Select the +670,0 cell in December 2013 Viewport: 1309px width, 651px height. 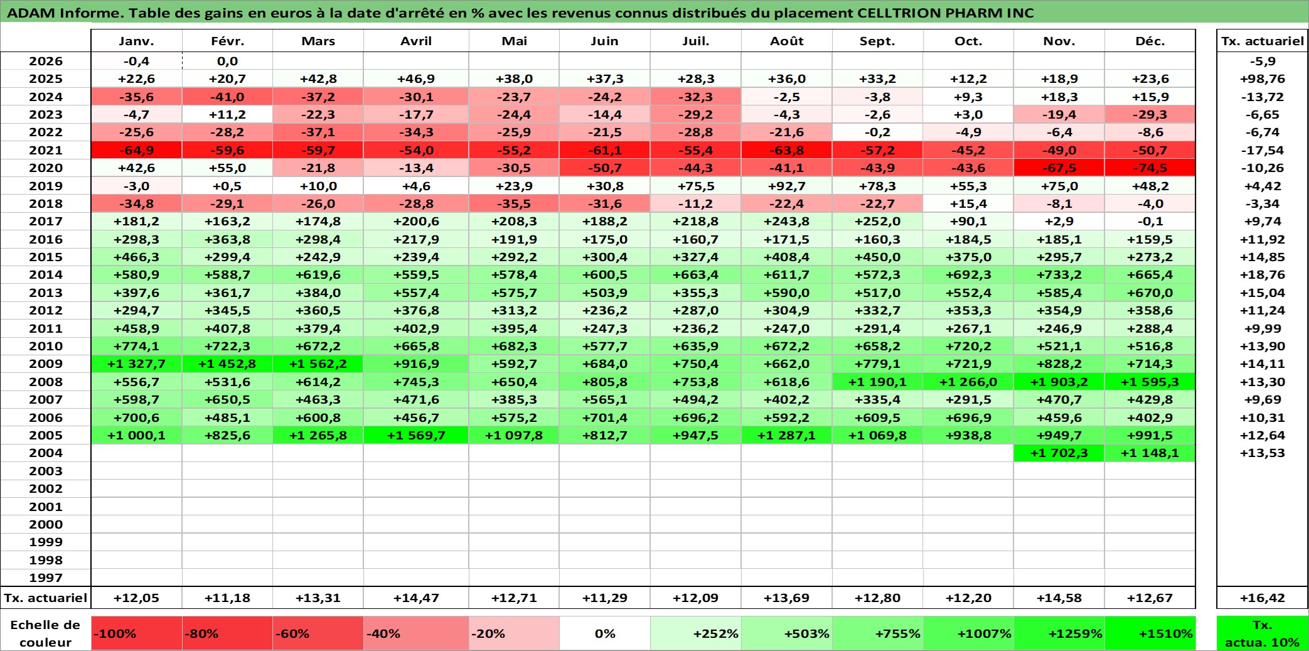coord(1150,293)
